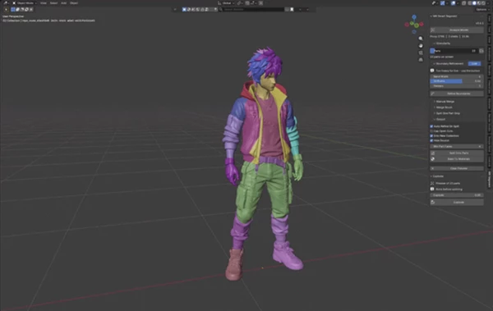Click the hand pan viewport icon
The image size is (493, 311).
tap(421, 46)
